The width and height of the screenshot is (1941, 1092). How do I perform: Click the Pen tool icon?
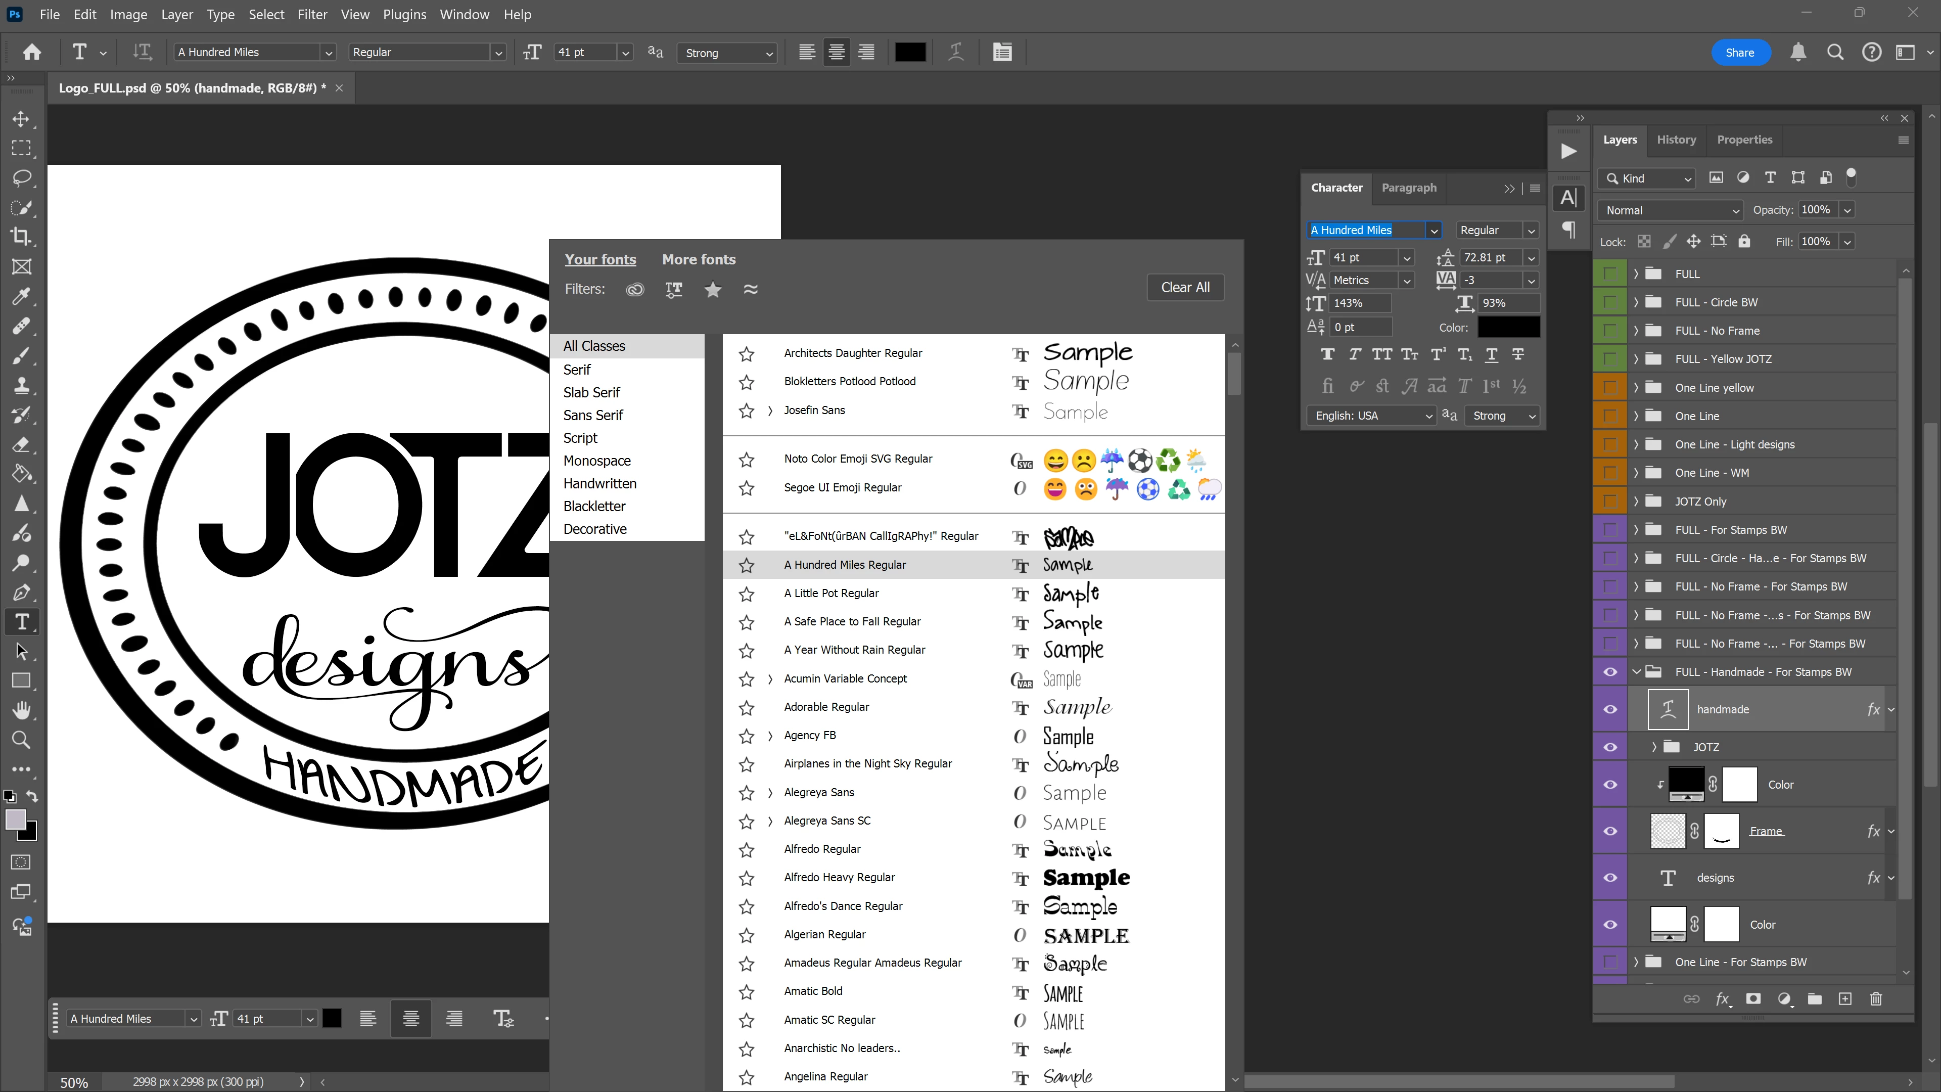(x=21, y=593)
